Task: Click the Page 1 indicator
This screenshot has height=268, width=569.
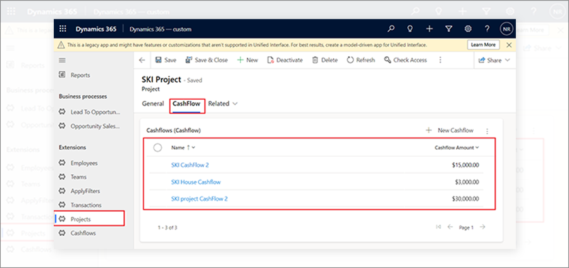Action: [467, 228]
